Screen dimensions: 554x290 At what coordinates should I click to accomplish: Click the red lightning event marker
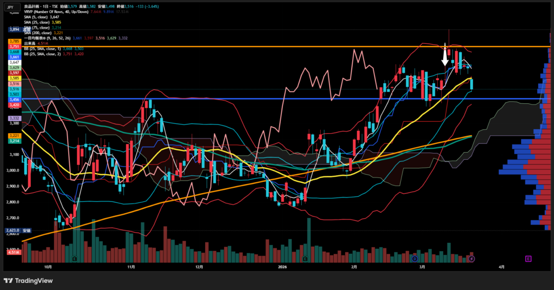tap(471, 259)
